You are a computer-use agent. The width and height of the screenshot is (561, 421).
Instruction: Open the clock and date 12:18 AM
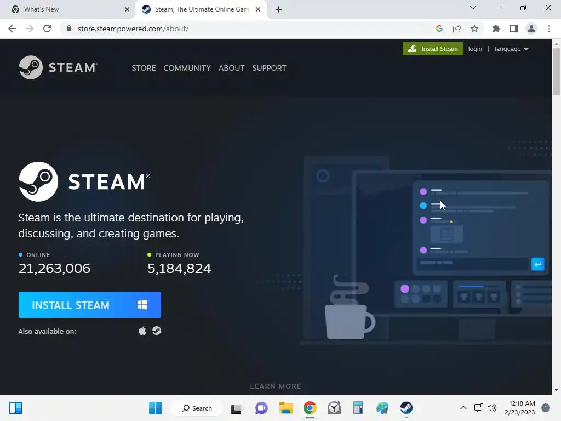pyautogui.click(x=520, y=408)
